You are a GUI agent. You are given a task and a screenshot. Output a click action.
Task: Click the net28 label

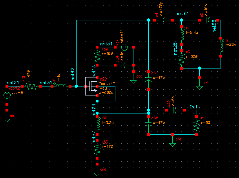(175, 49)
